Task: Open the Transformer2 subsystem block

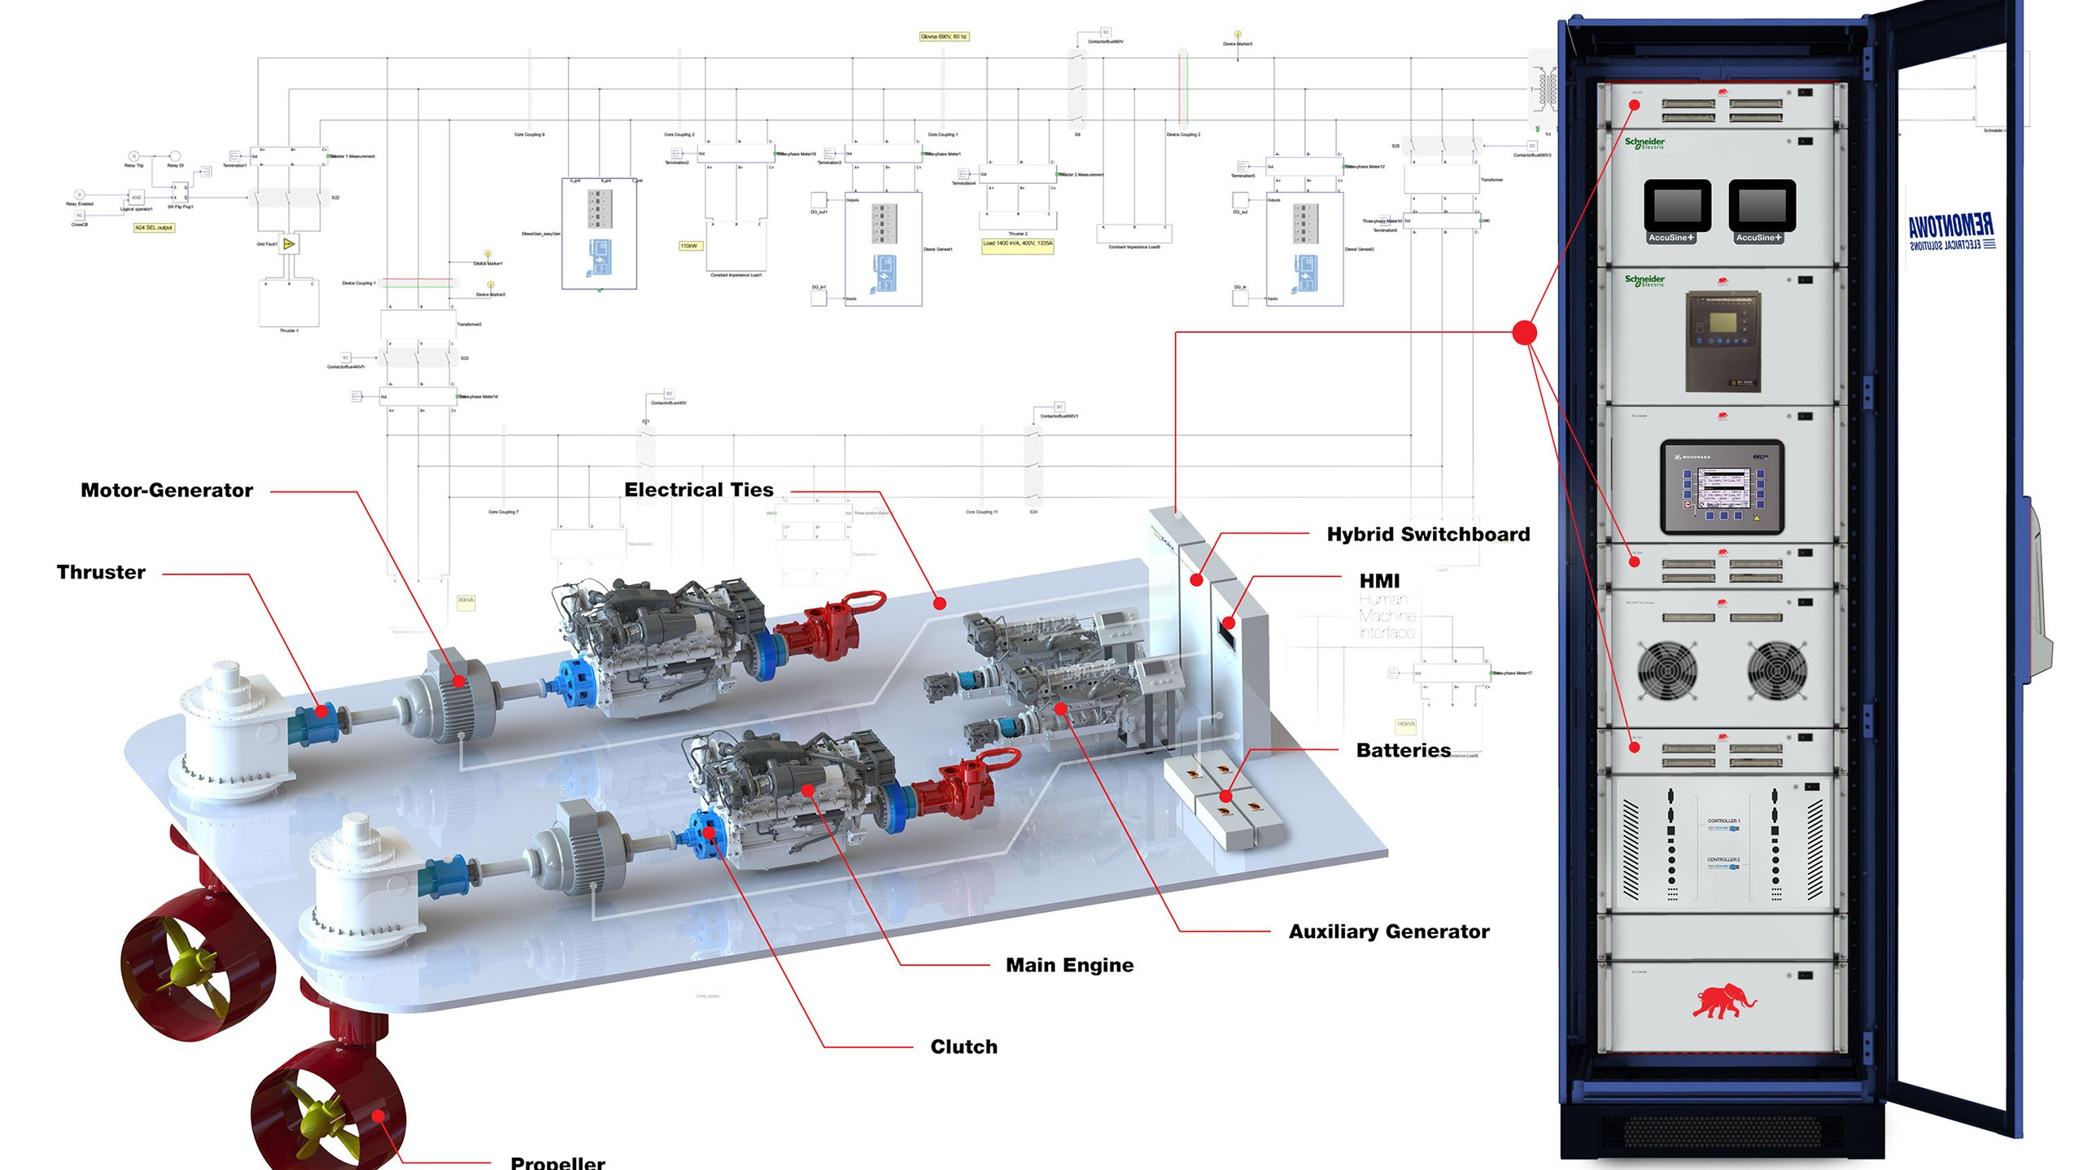Action: tap(418, 323)
